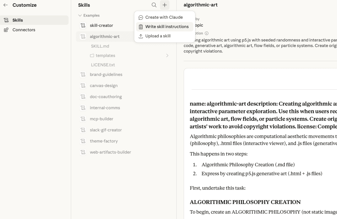Select the web-artifacts-builder skill name

[111, 152]
